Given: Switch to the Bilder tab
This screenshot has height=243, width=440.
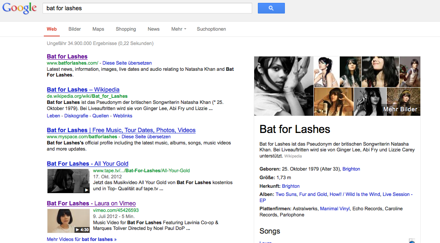Looking at the screenshot, I should (x=74, y=29).
